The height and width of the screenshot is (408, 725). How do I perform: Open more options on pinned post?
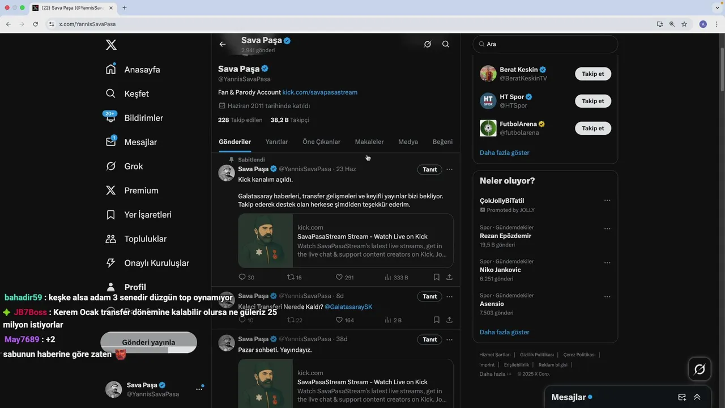(449, 169)
